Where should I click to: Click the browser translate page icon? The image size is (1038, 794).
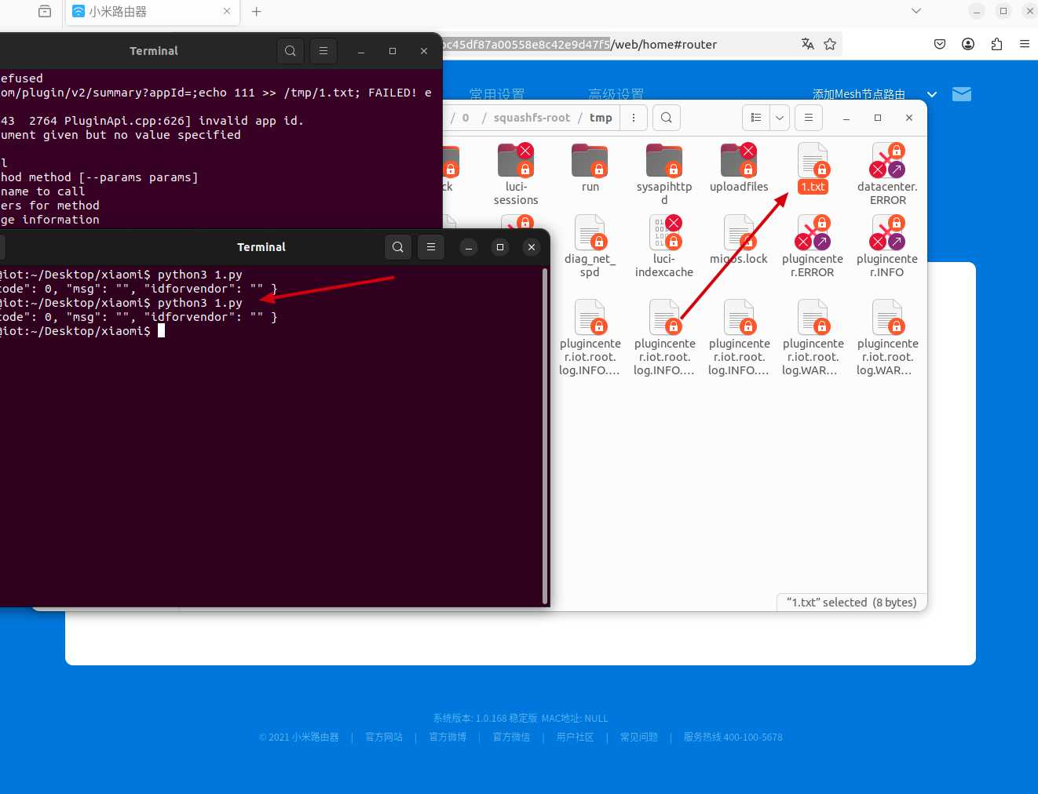[x=807, y=44]
